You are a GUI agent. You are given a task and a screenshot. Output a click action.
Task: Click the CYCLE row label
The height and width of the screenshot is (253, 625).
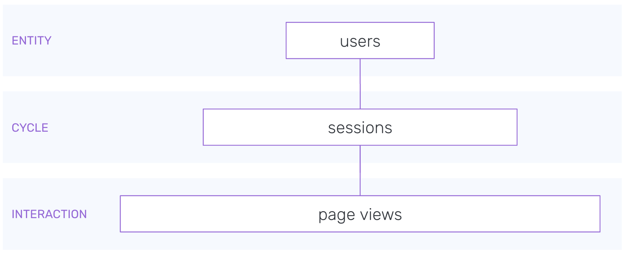coord(30,128)
